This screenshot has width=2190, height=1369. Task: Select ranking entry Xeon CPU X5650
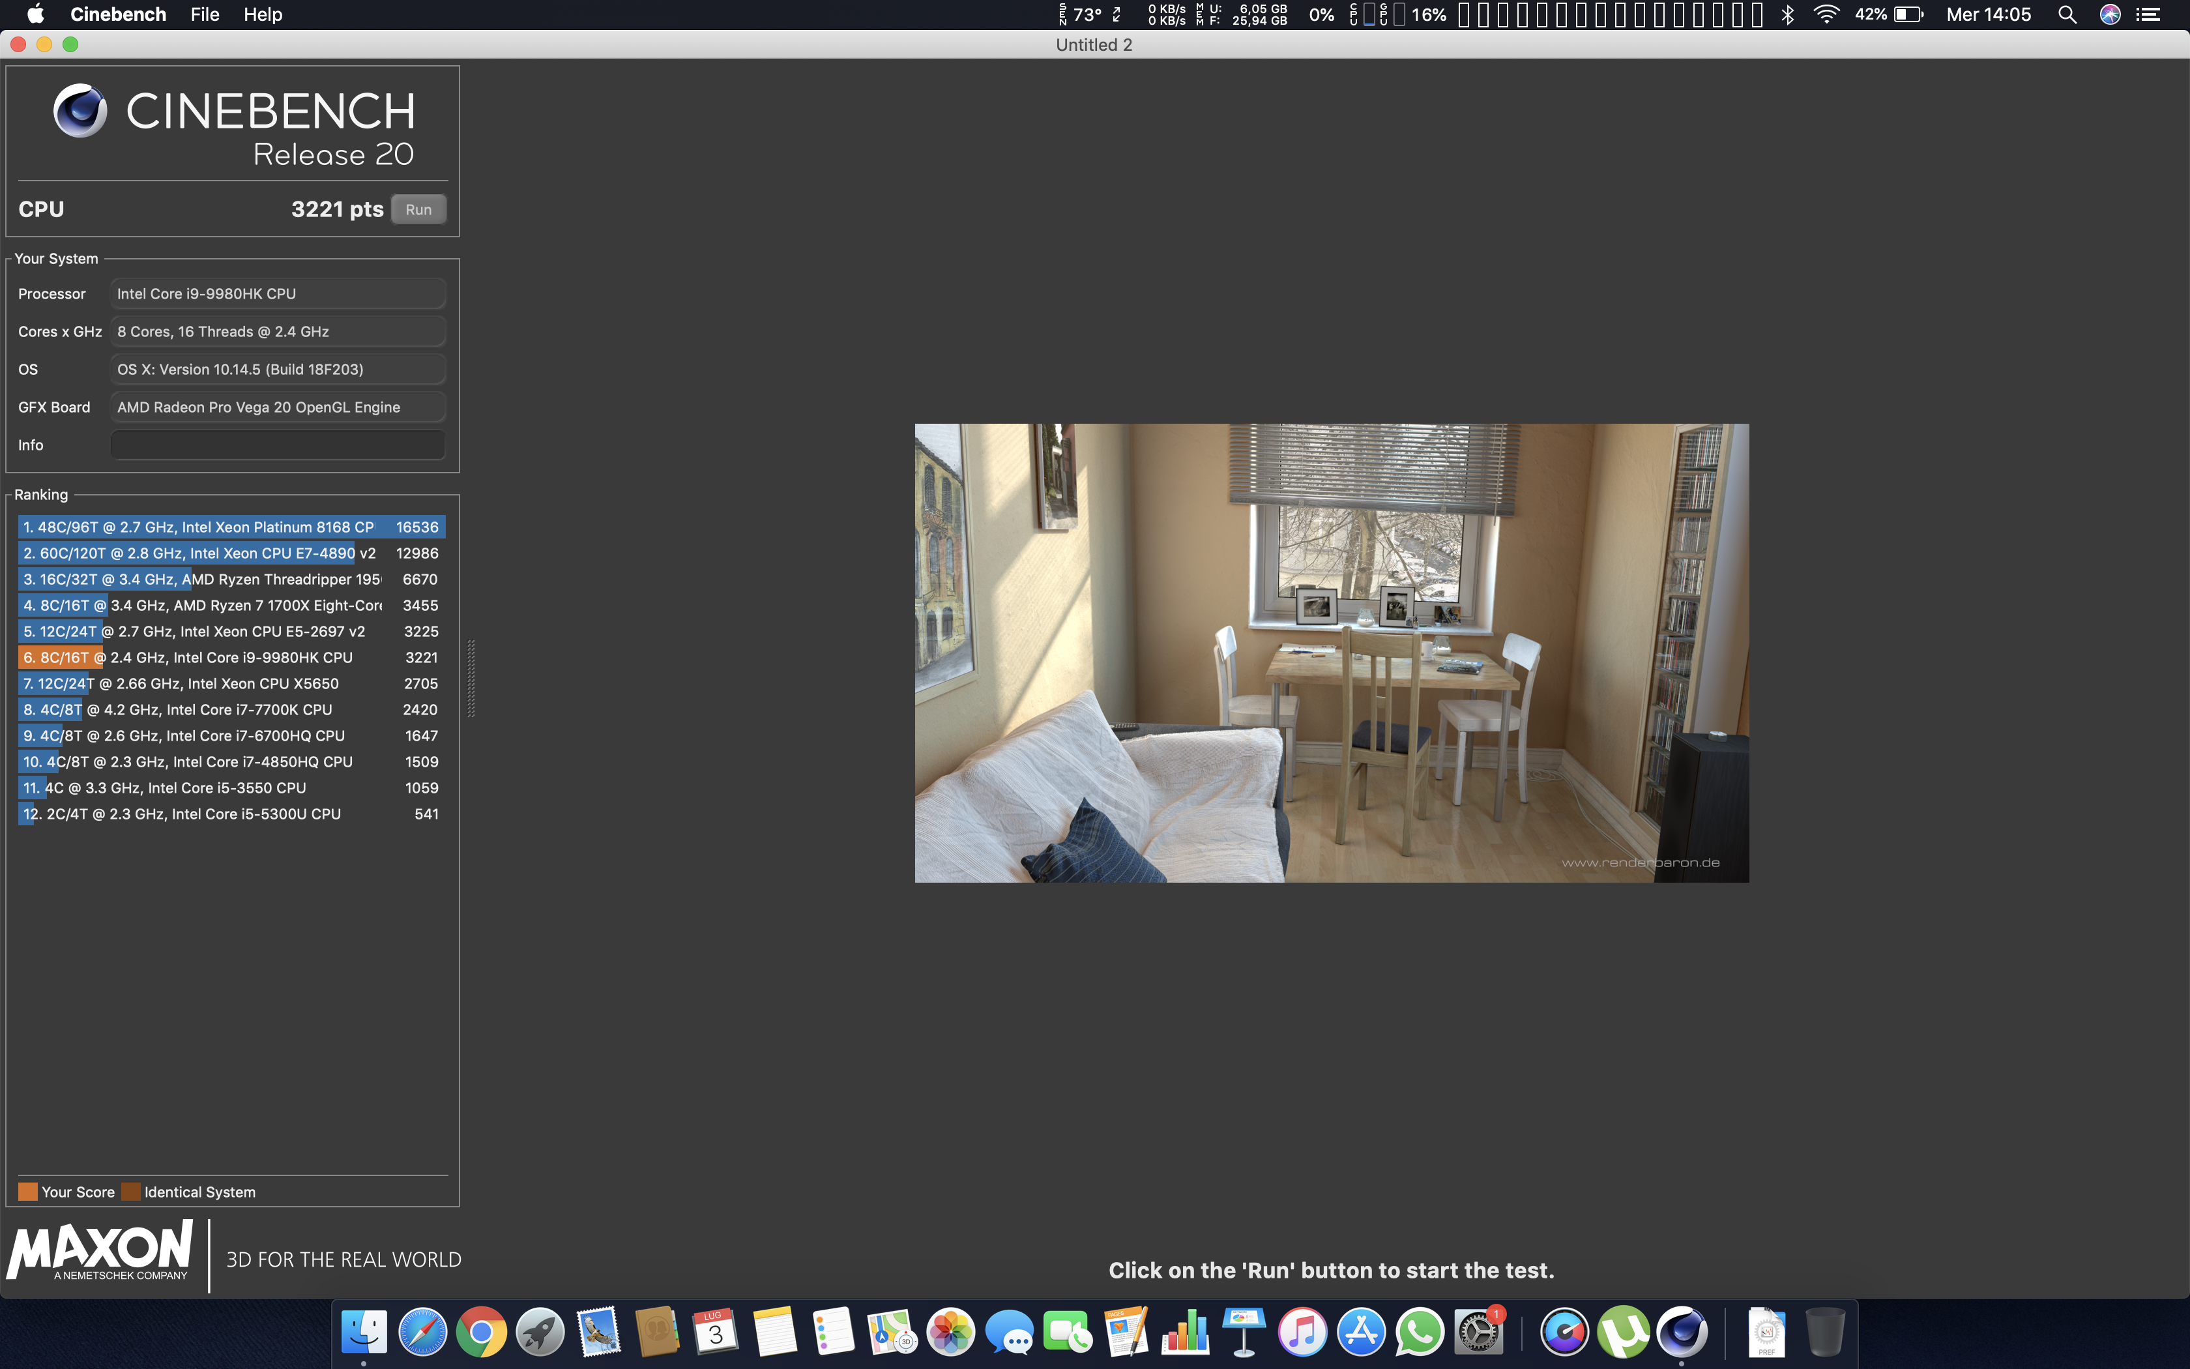pos(231,684)
